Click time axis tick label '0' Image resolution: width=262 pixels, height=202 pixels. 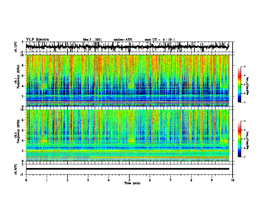tap(26, 180)
